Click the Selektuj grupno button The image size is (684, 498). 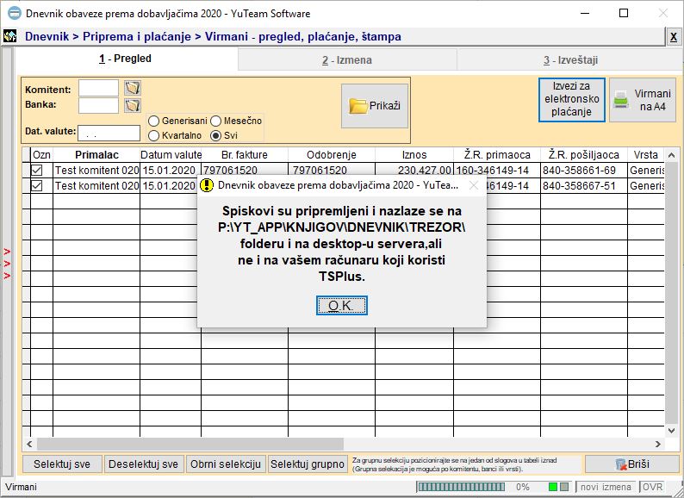308,464
